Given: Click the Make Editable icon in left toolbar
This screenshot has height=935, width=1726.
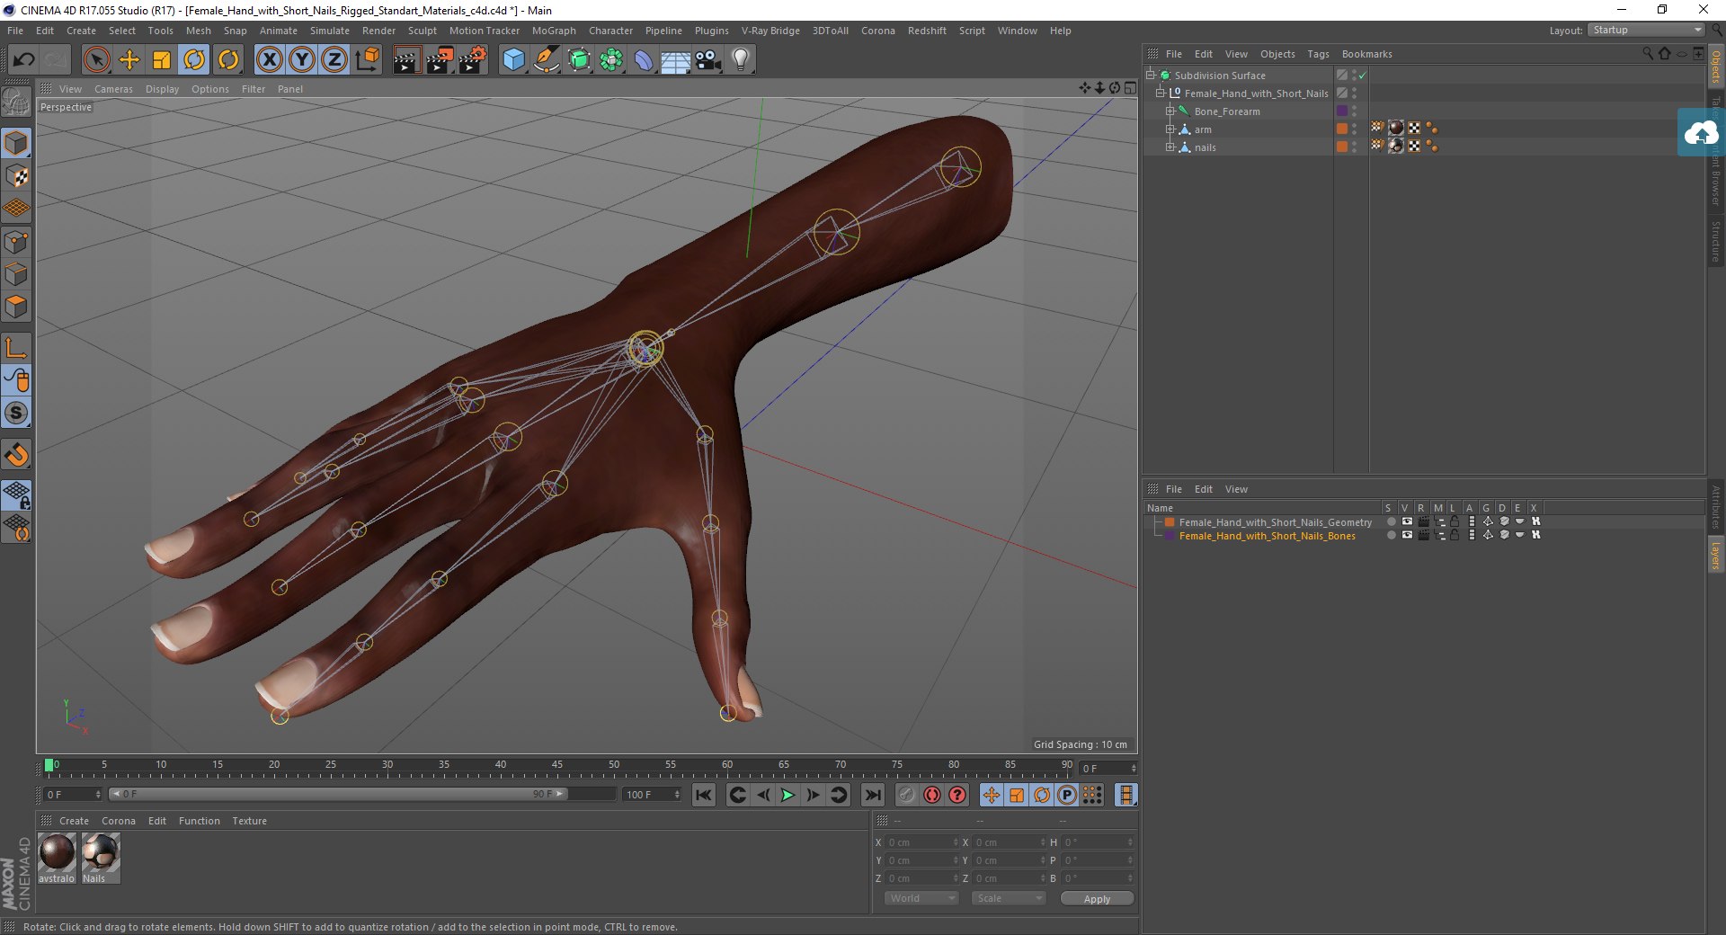Looking at the screenshot, I should [16, 102].
